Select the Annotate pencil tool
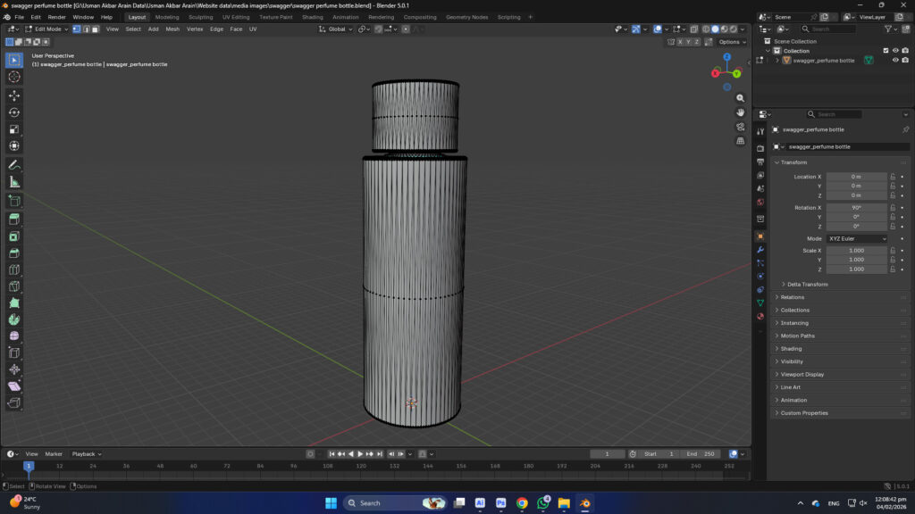915x514 pixels. pyautogui.click(x=14, y=165)
